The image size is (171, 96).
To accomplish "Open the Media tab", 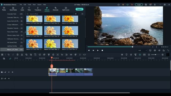I will pyautogui.click(x=4, y=9).
